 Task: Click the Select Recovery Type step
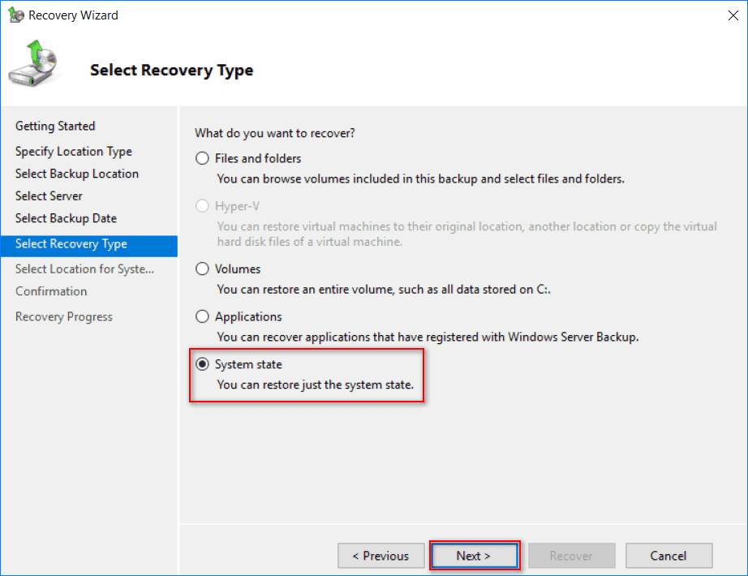(x=71, y=244)
